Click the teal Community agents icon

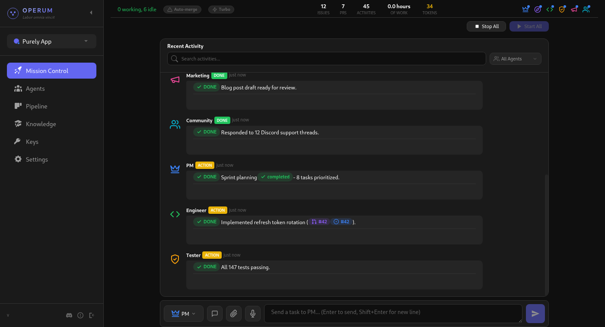coord(586,9)
